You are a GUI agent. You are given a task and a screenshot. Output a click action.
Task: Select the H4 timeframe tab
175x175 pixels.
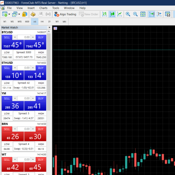[42, 22]
